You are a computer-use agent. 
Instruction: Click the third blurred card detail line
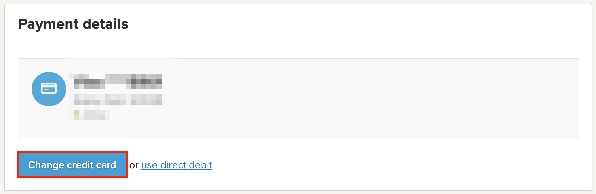click(118, 99)
